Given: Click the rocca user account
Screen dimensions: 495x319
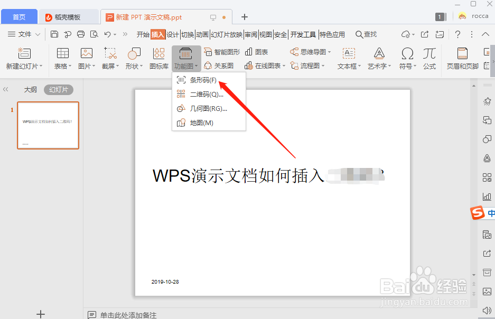Looking at the screenshot, I should click(473, 16).
